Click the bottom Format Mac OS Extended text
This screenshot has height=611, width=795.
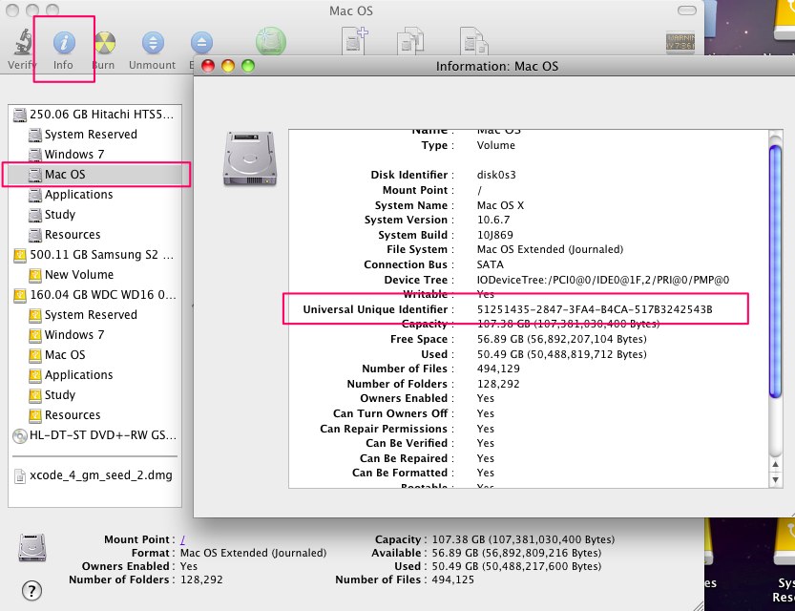tap(253, 553)
